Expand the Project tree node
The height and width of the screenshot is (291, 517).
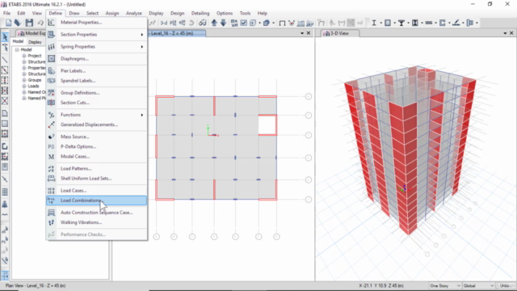(x=24, y=56)
